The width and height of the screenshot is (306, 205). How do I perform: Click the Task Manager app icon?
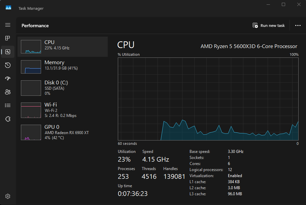coord(8,8)
